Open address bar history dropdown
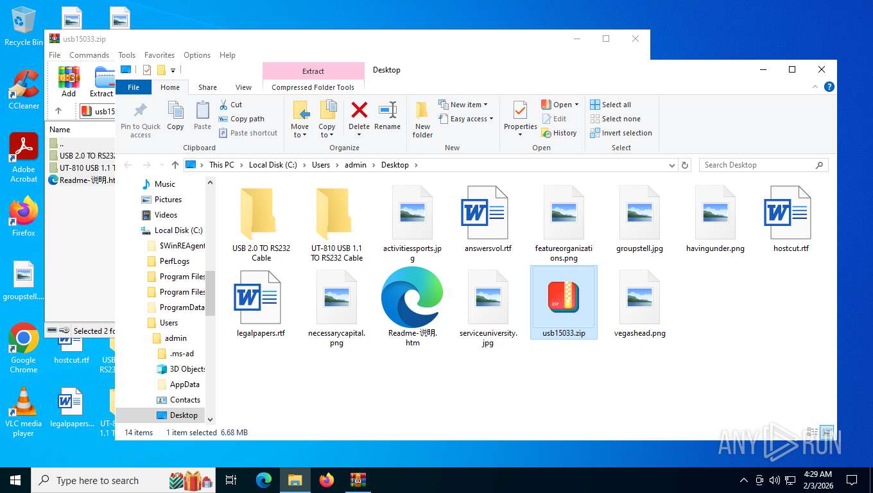 click(x=672, y=165)
